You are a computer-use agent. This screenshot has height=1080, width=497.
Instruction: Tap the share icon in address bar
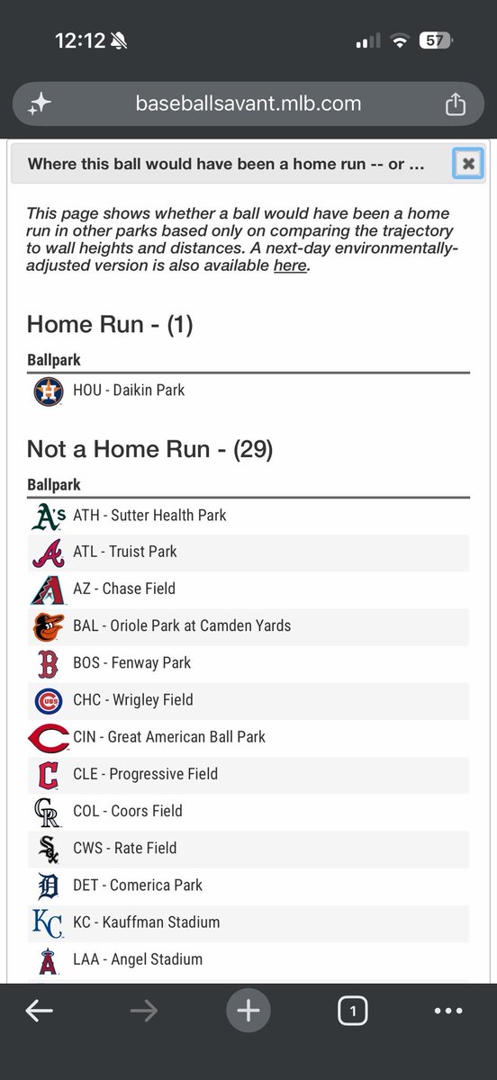pos(456,104)
